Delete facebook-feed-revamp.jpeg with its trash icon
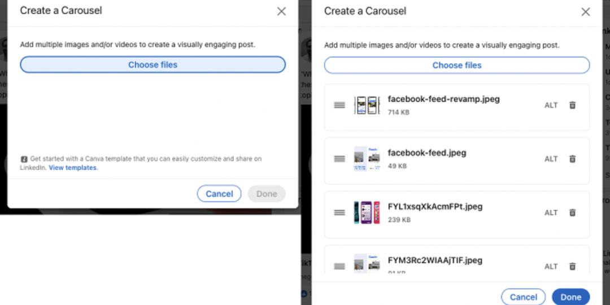This screenshot has height=305, width=610. click(572, 105)
